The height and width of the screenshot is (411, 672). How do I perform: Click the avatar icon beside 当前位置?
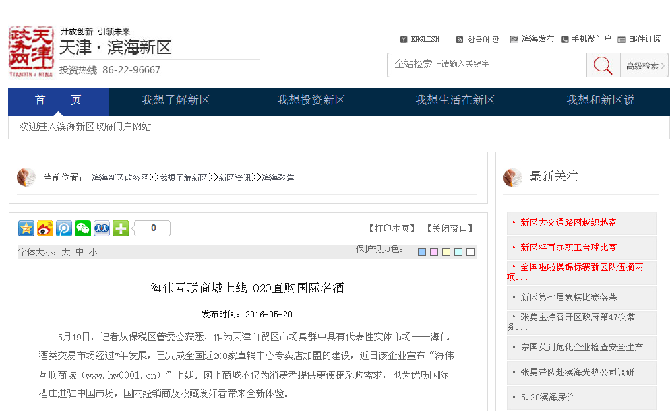point(26,177)
